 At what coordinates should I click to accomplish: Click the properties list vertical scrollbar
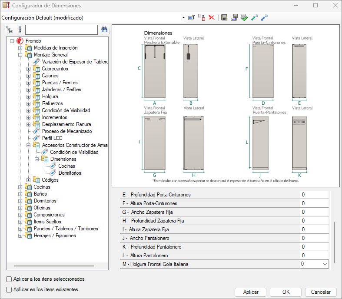[334, 242]
